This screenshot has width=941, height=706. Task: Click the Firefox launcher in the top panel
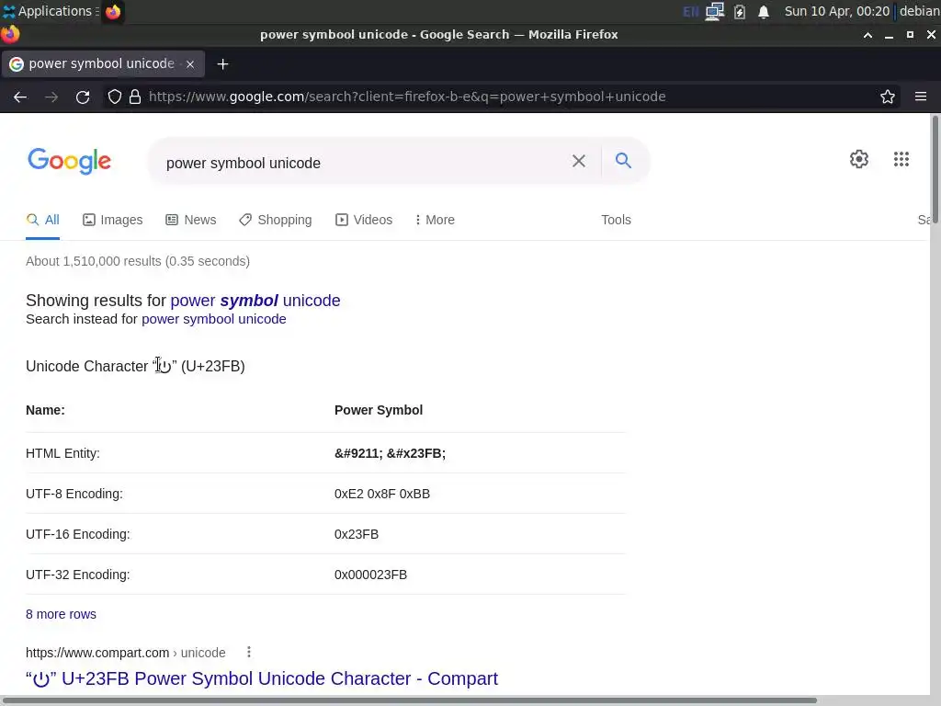coord(113,11)
